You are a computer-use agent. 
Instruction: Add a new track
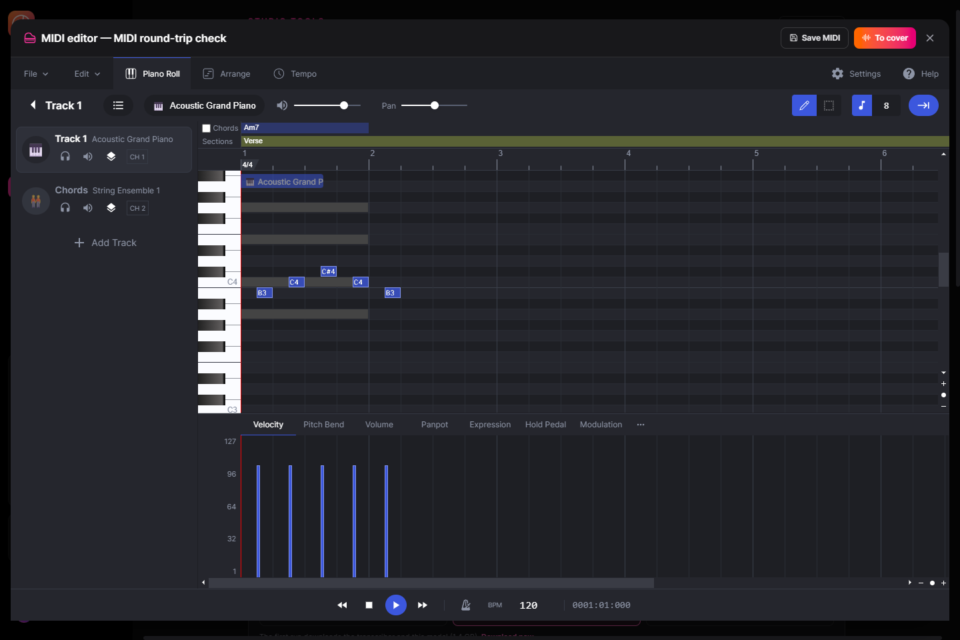[x=105, y=243]
